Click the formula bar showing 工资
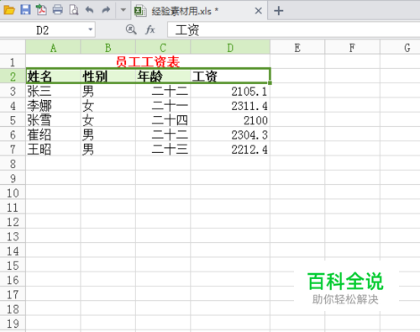The width and height of the screenshot is (420, 332). tap(293, 30)
